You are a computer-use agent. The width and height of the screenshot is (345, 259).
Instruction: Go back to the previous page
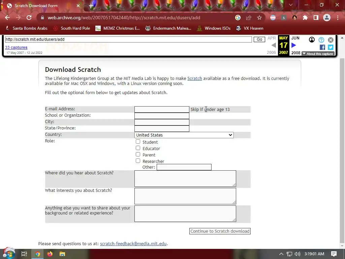pos(7,18)
